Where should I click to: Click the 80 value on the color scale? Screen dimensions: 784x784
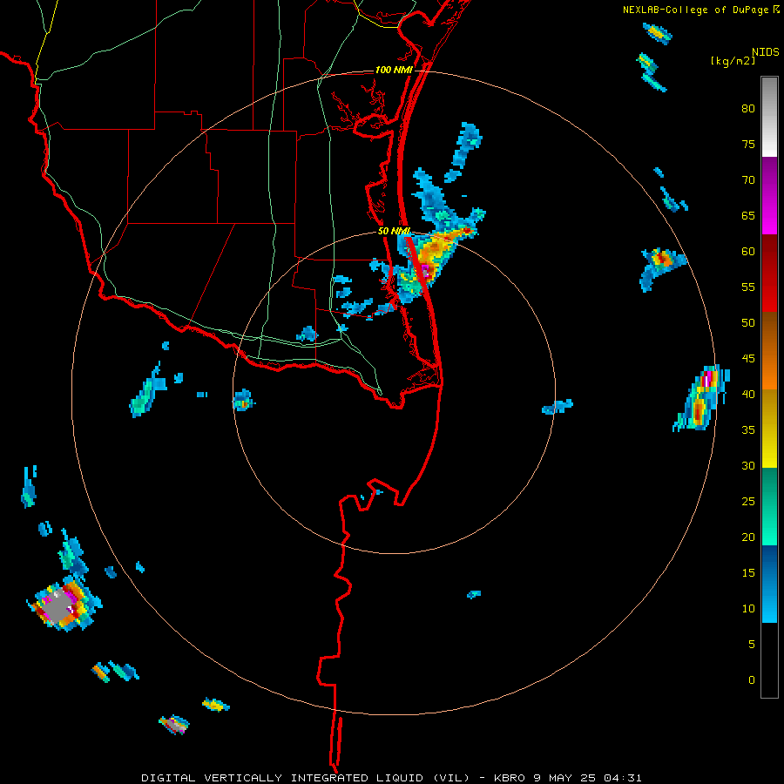click(x=748, y=109)
